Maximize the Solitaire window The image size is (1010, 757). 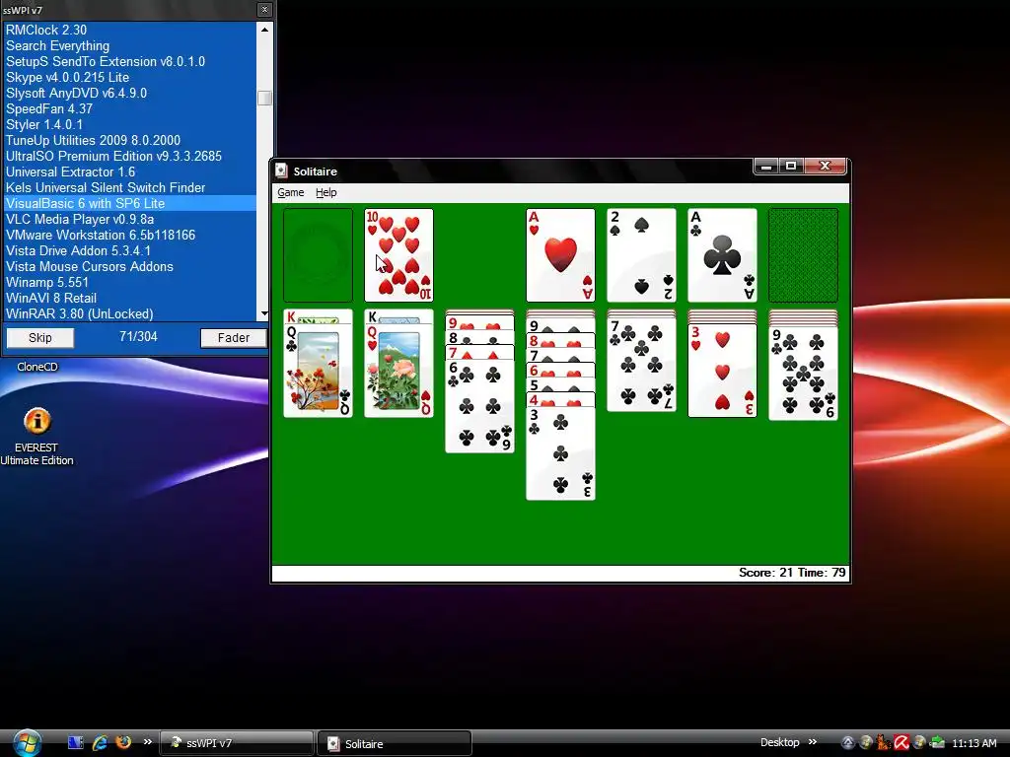792,166
